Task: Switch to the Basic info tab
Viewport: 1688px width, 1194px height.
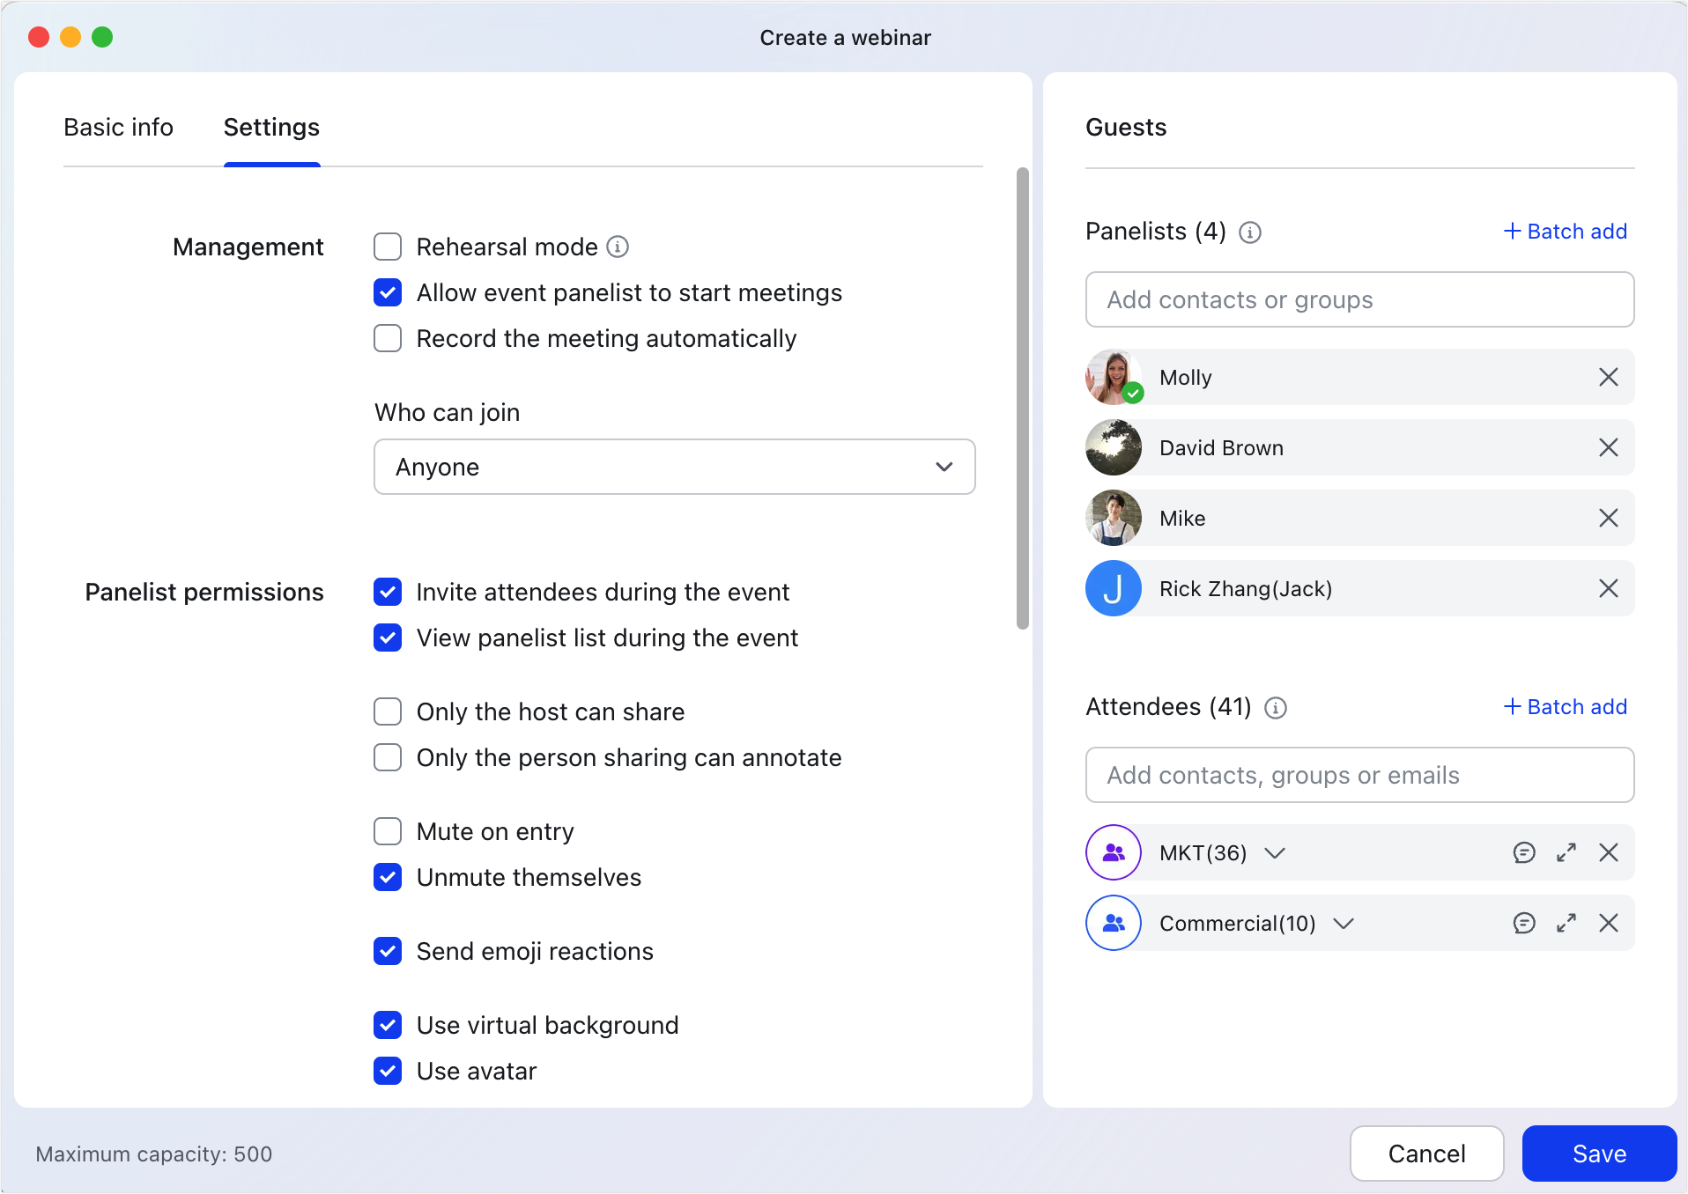Action: coord(118,128)
